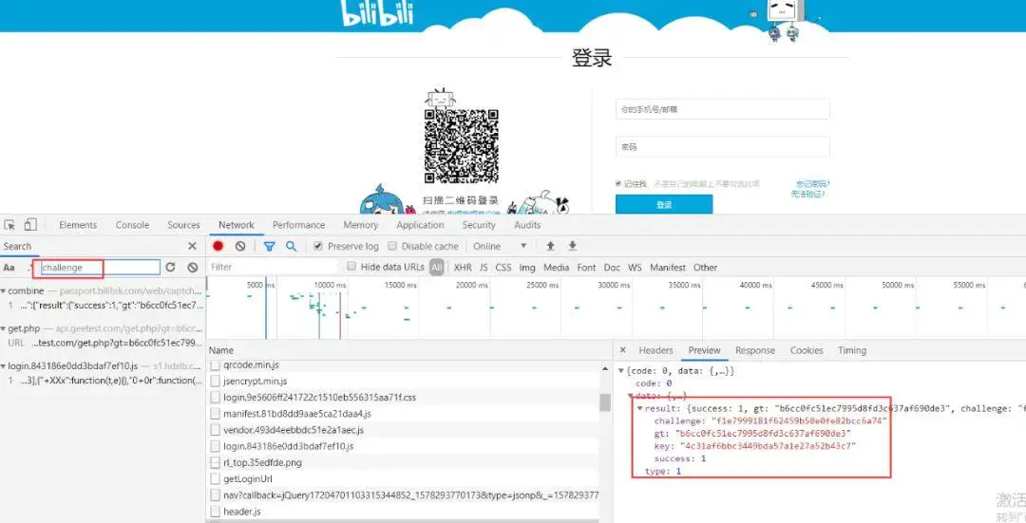Open the Performance tab
1026x523 pixels.
(x=299, y=225)
